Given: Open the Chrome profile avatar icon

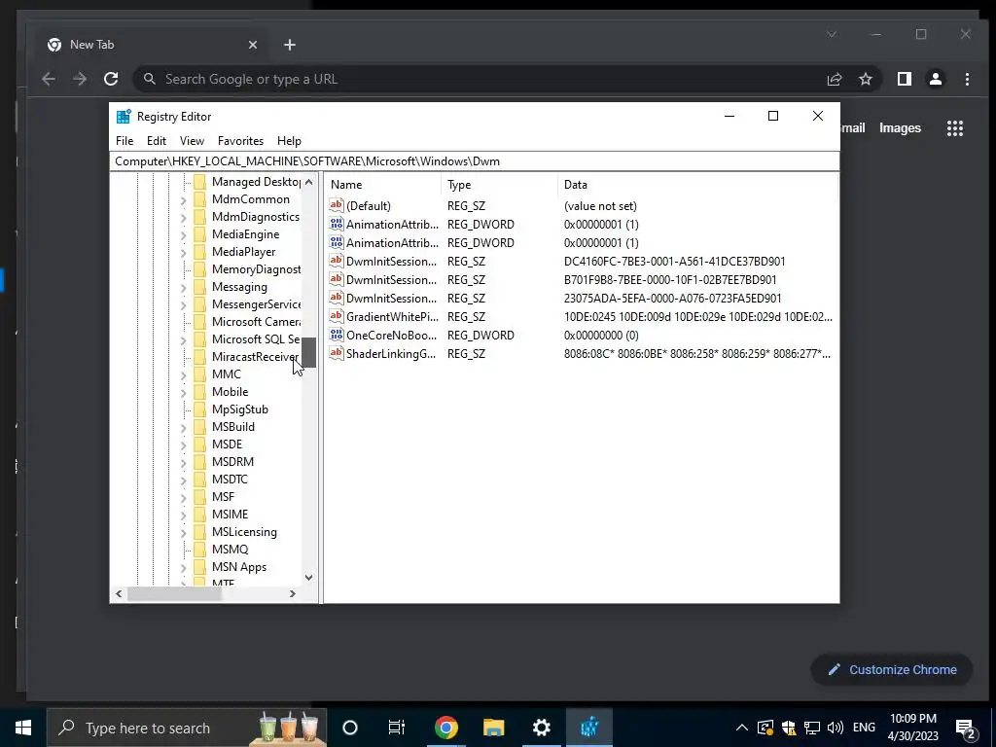Looking at the screenshot, I should pyautogui.click(x=935, y=79).
